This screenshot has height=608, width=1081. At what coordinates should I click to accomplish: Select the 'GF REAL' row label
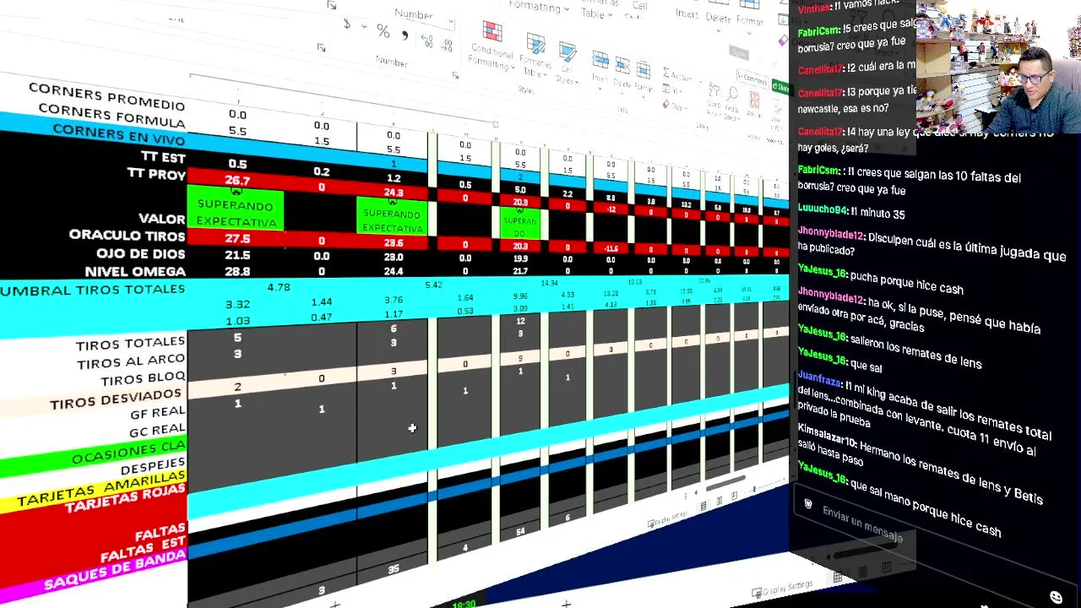click(157, 414)
